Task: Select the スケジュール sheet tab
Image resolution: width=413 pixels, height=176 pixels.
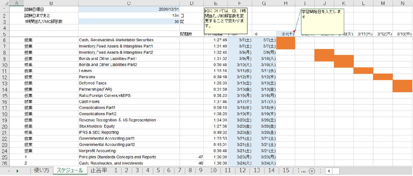Action: point(70,170)
